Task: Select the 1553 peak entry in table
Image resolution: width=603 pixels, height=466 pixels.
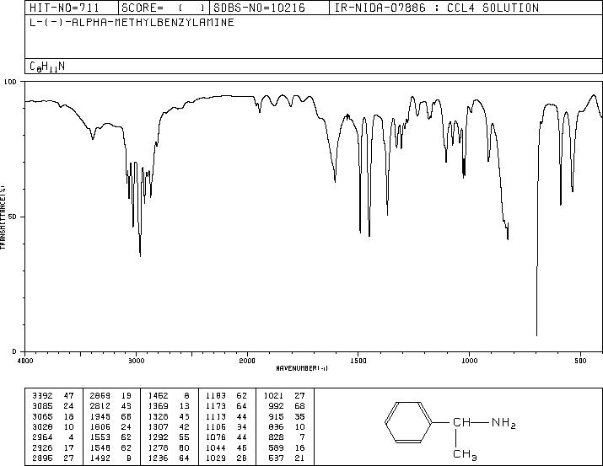Action: [x=110, y=437]
